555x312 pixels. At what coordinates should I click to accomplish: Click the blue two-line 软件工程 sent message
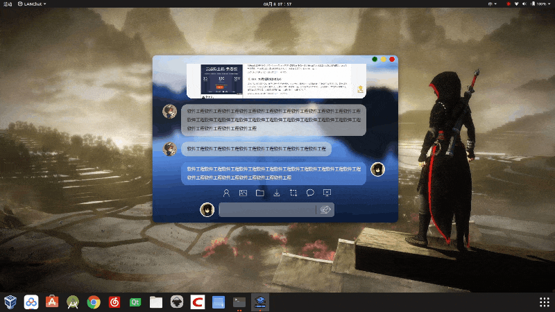[273, 173]
